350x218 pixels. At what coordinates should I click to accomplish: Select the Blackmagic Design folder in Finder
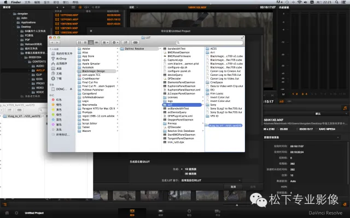[96, 71]
